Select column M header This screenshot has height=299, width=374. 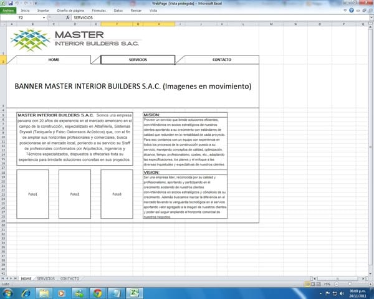(271, 24)
